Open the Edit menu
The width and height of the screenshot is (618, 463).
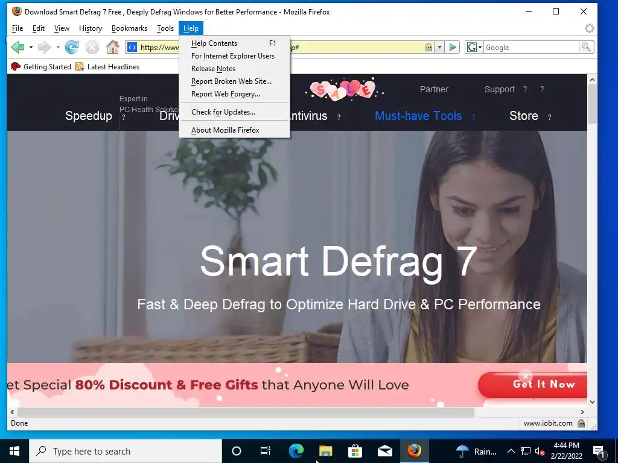tap(38, 28)
